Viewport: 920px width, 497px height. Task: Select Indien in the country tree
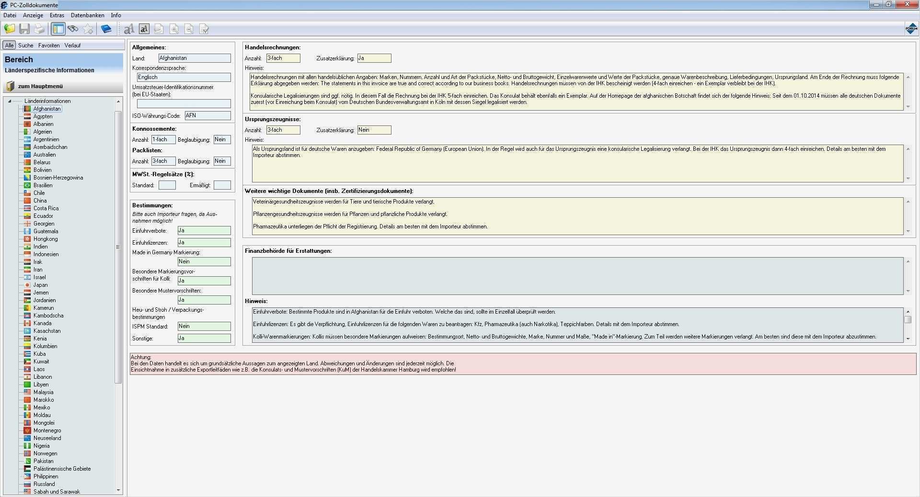coord(40,247)
